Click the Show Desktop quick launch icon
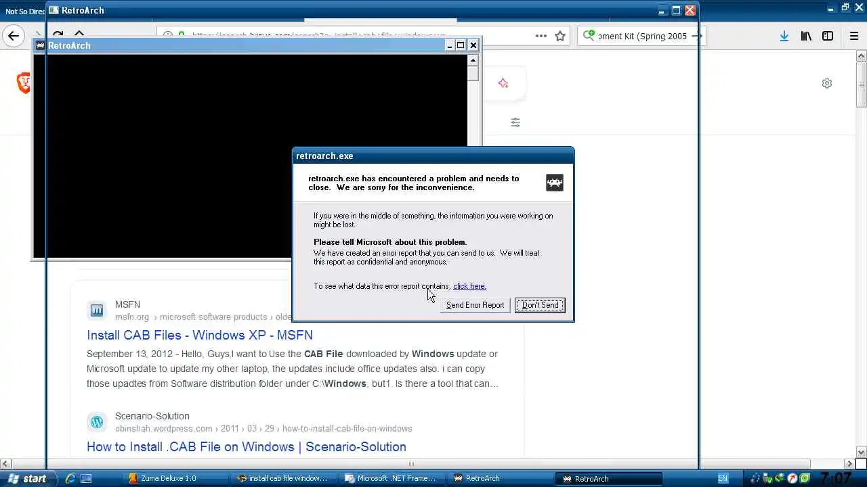867x487 pixels. [x=86, y=479]
